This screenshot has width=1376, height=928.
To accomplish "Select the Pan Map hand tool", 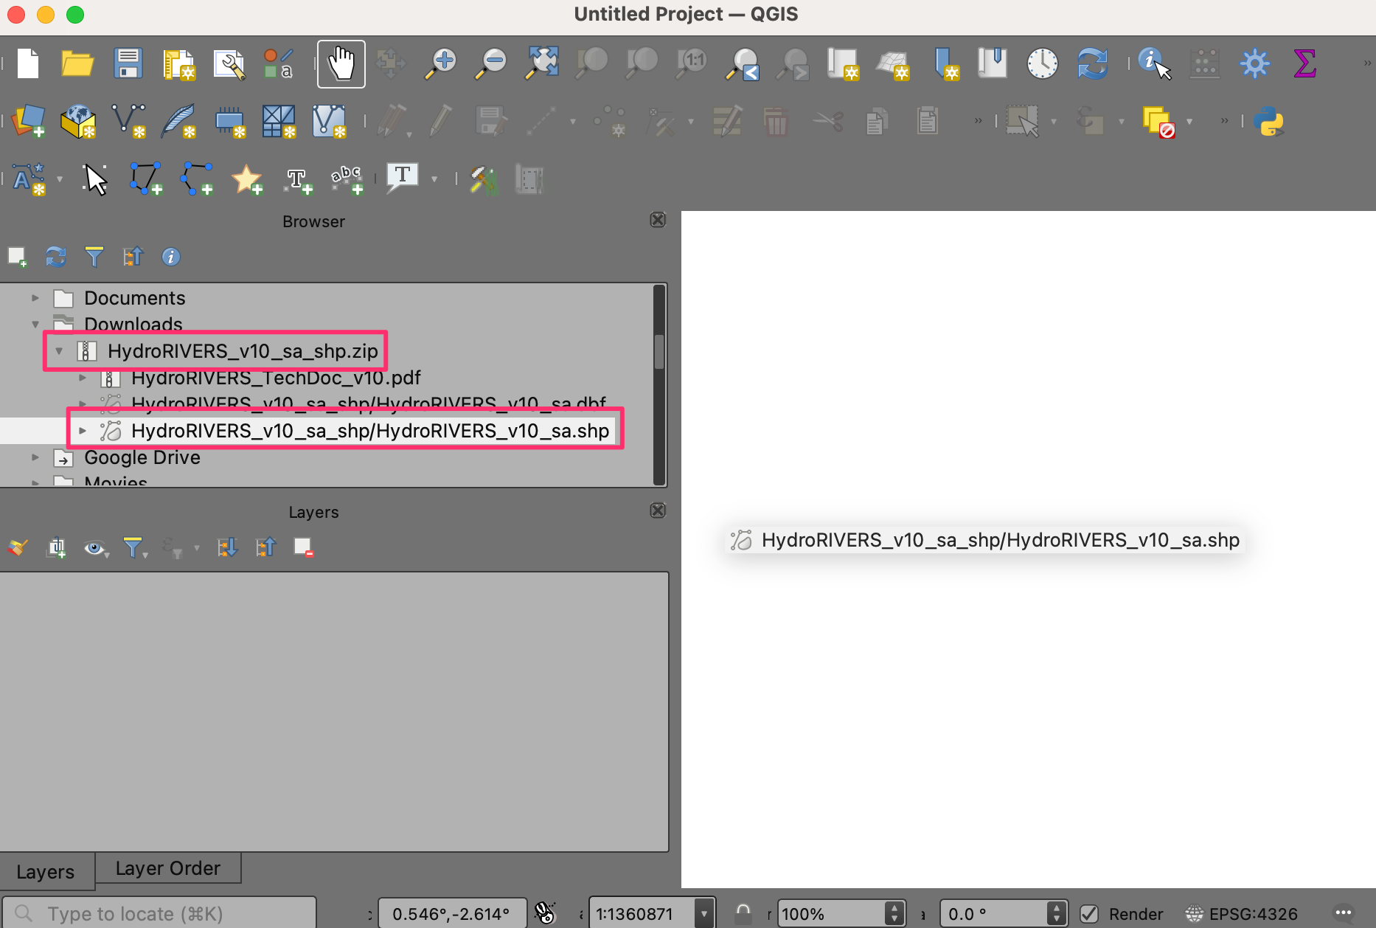I will pyautogui.click(x=341, y=63).
